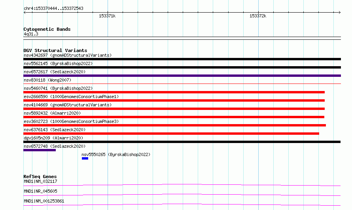
Task: Click the black bar below nsv5562145
Action: click(182, 67)
